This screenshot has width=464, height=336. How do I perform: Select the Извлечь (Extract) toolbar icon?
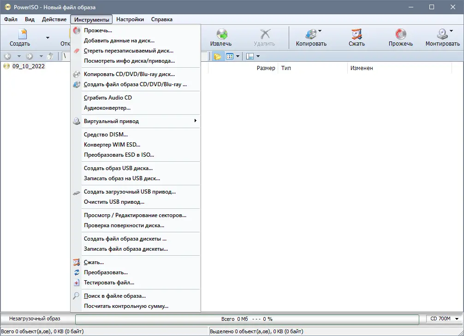[222, 37]
